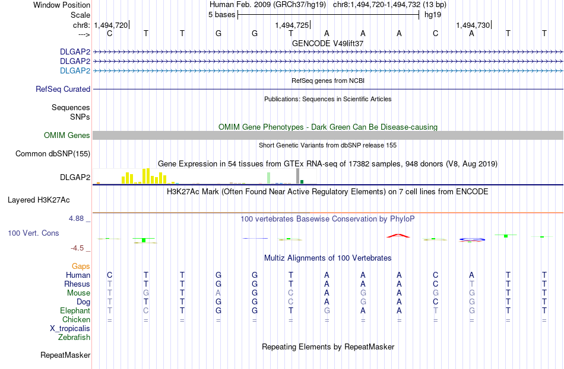Click the red PhyloP conservation peak

coord(398,236)
